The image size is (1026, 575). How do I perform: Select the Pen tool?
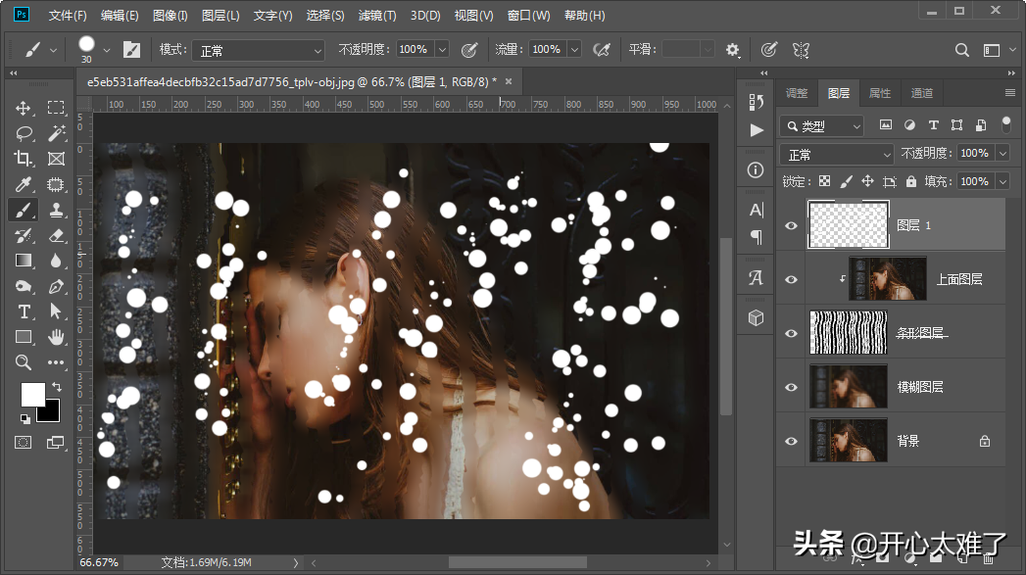coord(56,286)
